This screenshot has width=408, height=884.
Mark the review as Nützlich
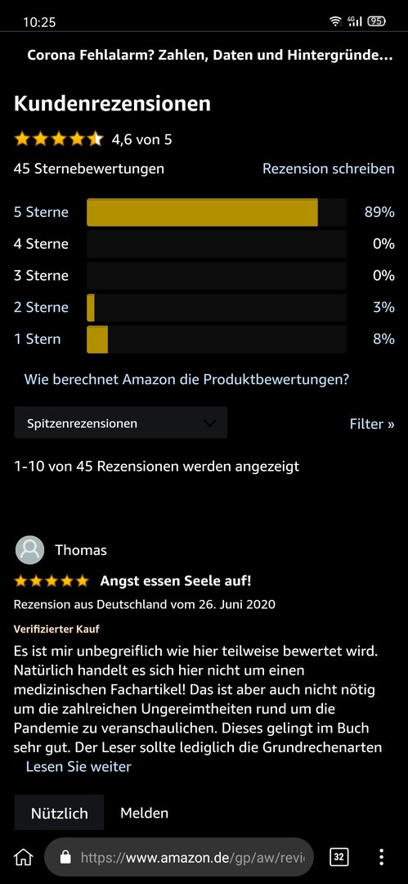[x=59, y=813]
